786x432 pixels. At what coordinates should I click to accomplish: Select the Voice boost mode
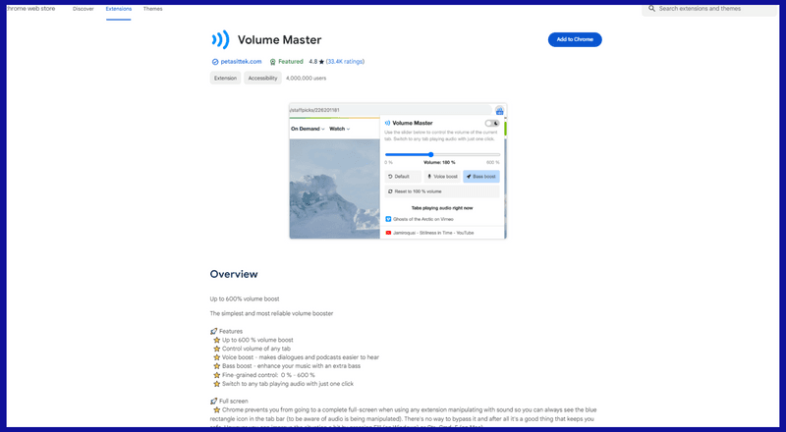pos(441,177)
